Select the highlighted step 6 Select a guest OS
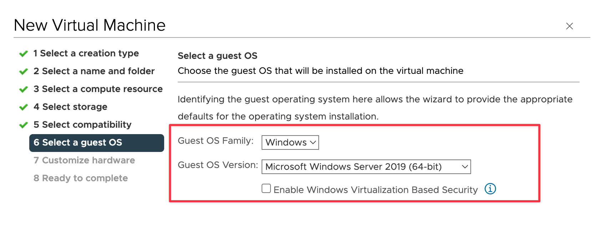 (97, 143)
